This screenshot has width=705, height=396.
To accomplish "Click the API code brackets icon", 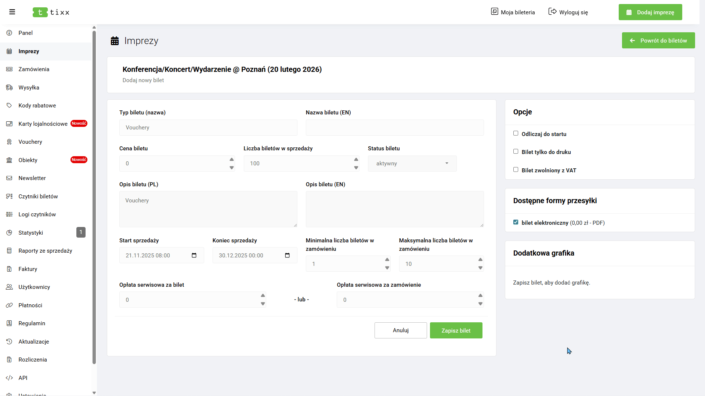I will pyautogui.click(x=10, y=378).
